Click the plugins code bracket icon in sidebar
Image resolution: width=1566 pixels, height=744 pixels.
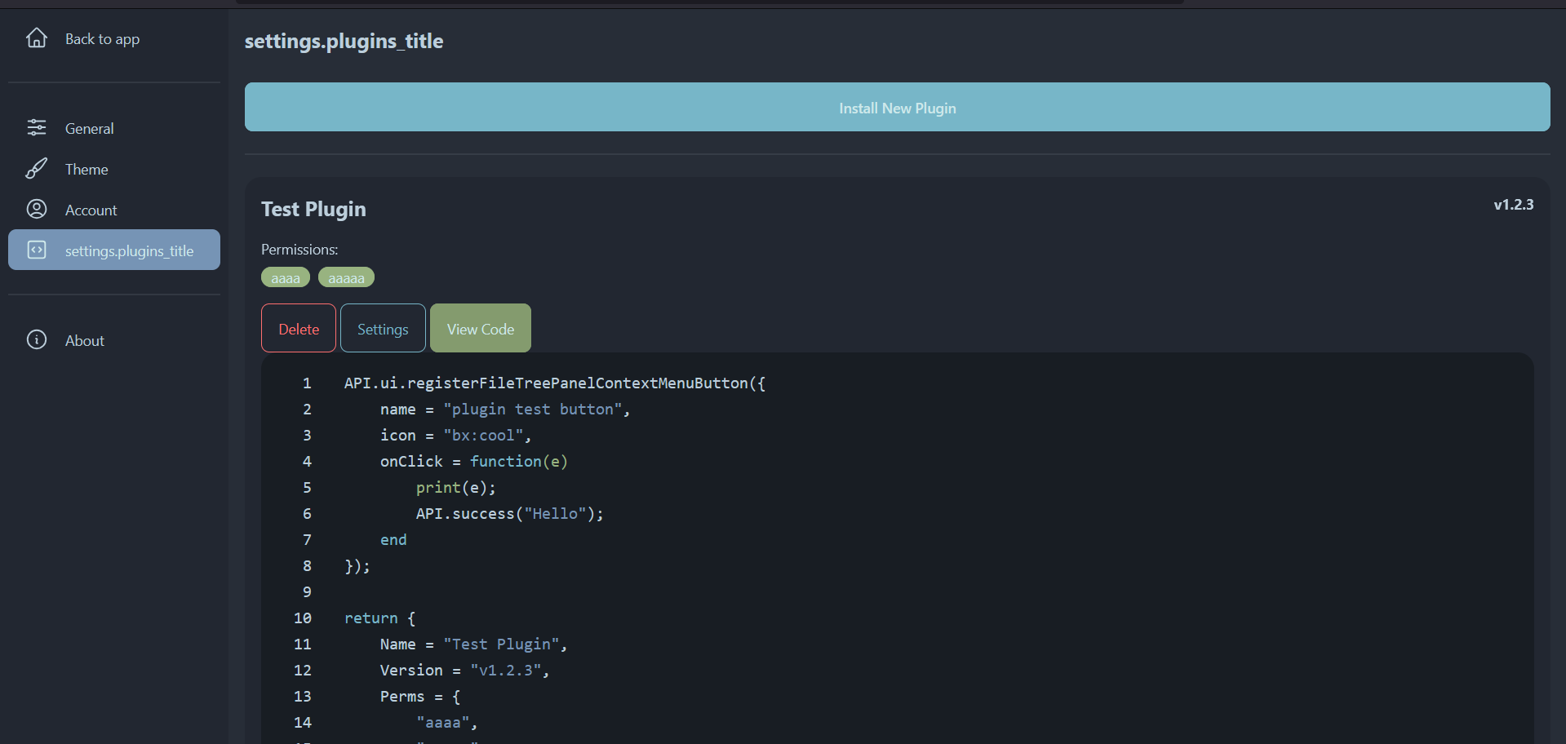[x=37, y=250]
